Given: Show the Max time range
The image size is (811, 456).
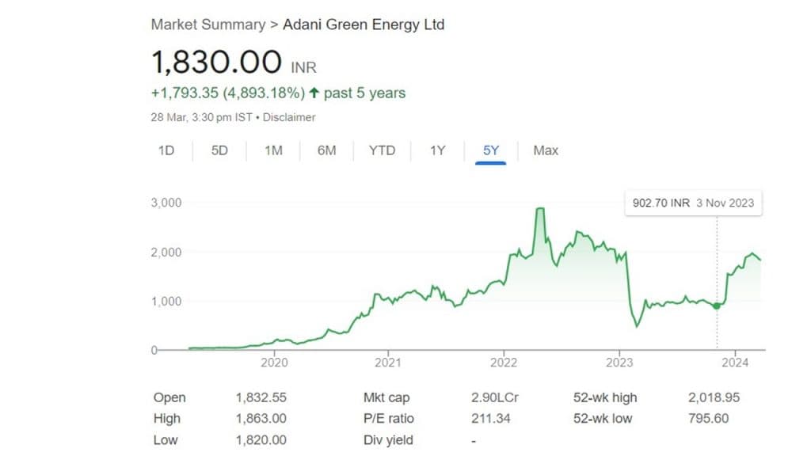Looking at the screenshot, I should [546, 150].
